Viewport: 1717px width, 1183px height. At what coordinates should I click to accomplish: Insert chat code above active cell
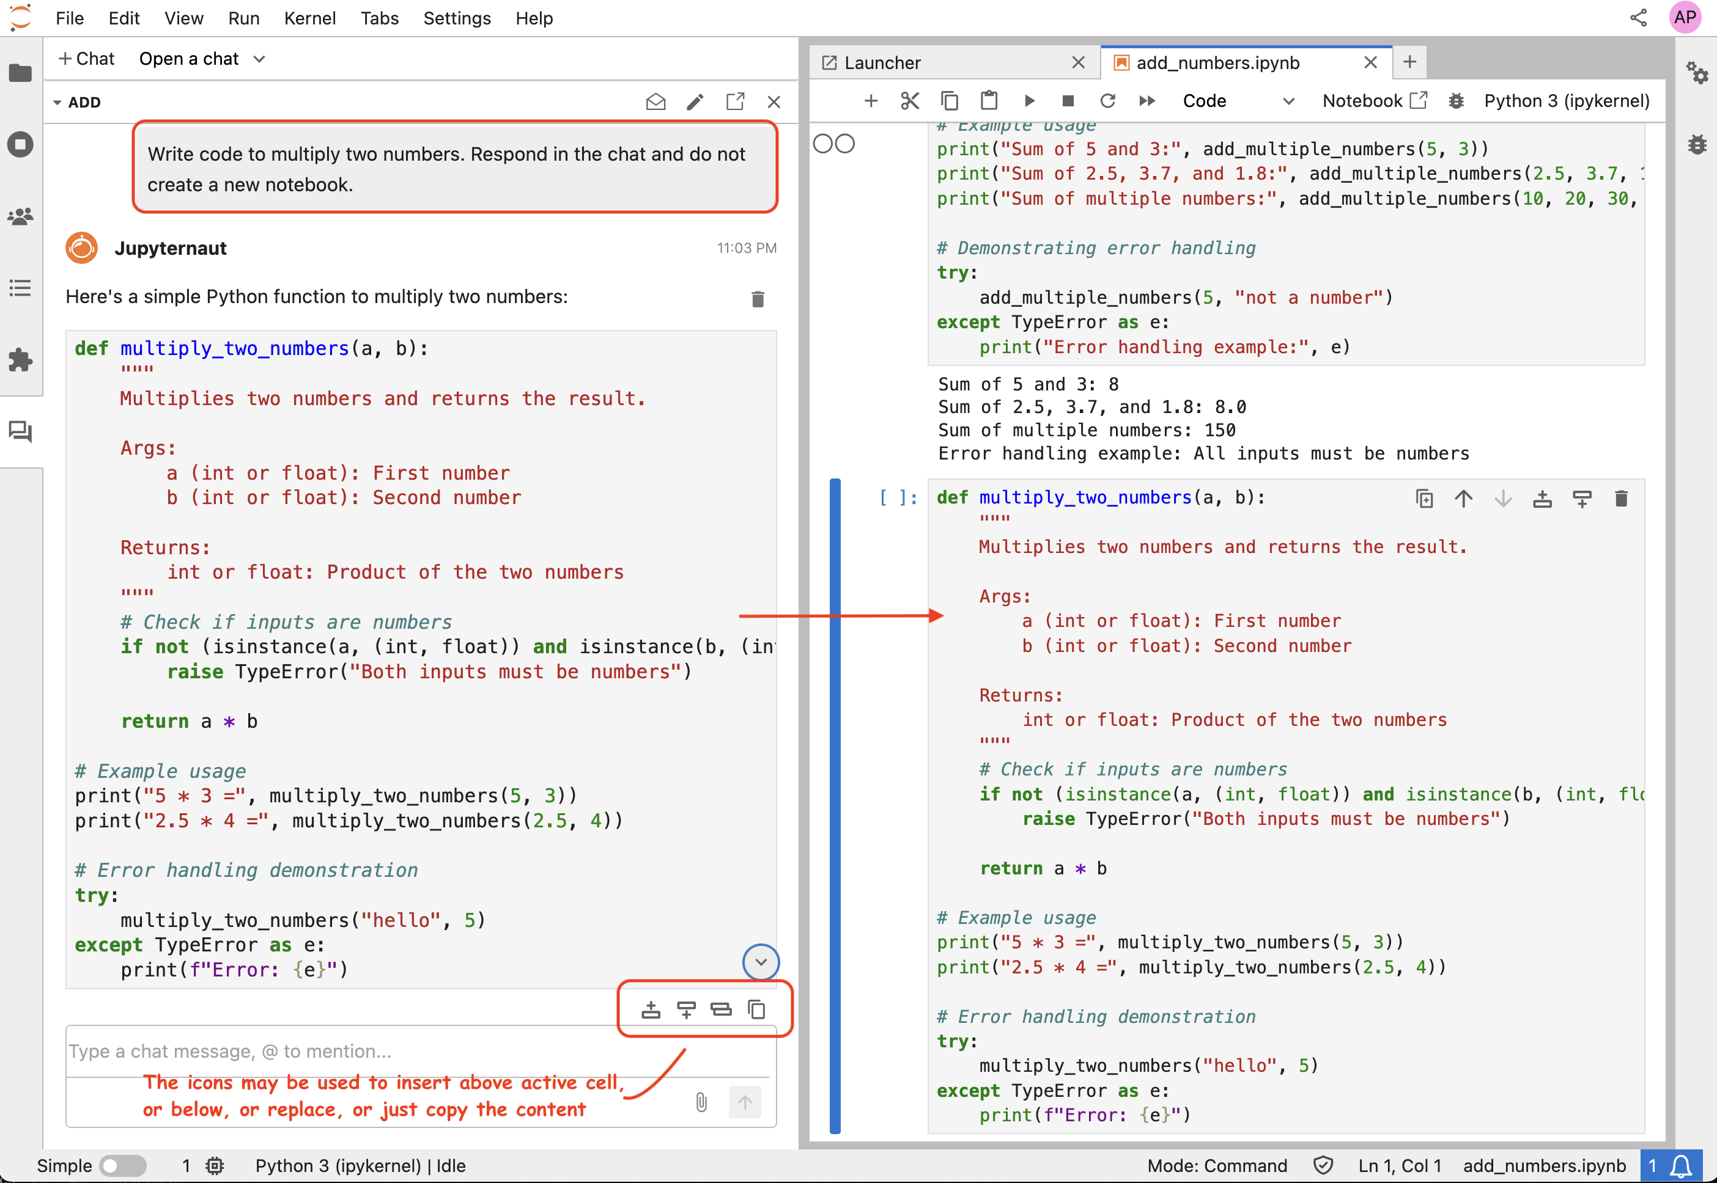coord(651,1009)
